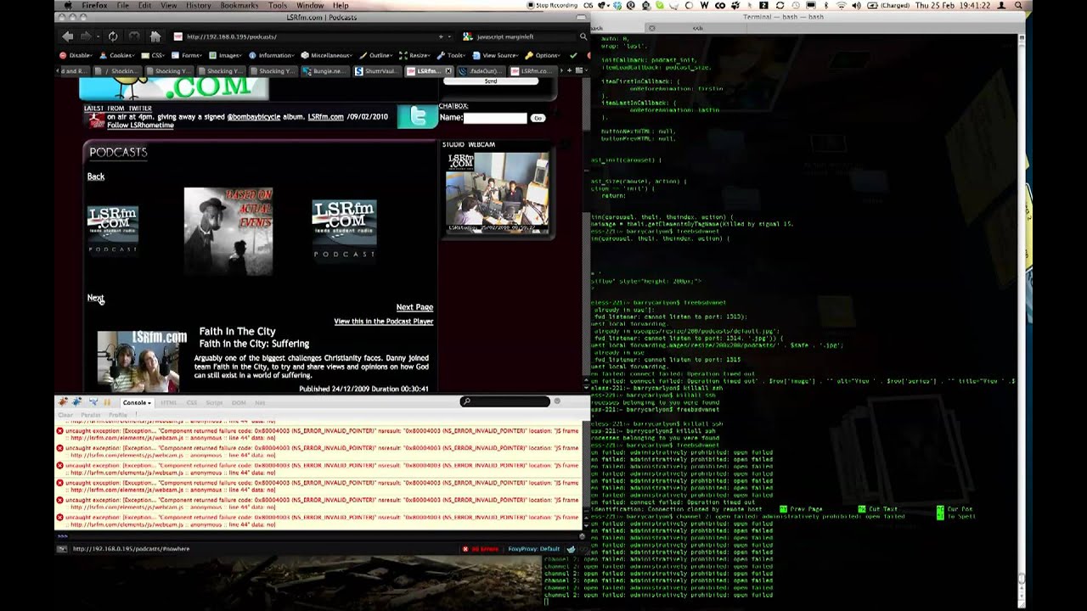Image resolution: width=1087 pixels, height=611 pixels.
Task: Switch to Firebug Net tab
Action: [x=260, y=402]
